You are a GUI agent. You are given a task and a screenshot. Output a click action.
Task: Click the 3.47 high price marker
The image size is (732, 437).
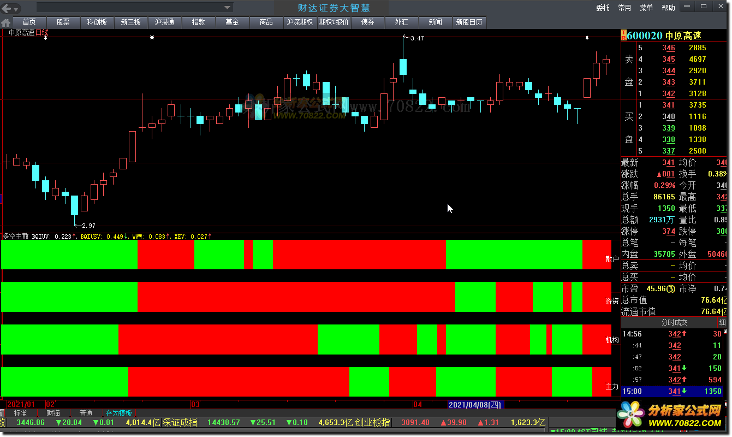click(x=416, y=38)
